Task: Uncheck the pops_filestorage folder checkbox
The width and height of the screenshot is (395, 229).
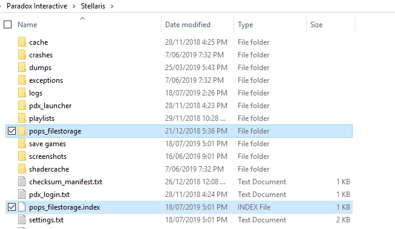Action: 11,131
